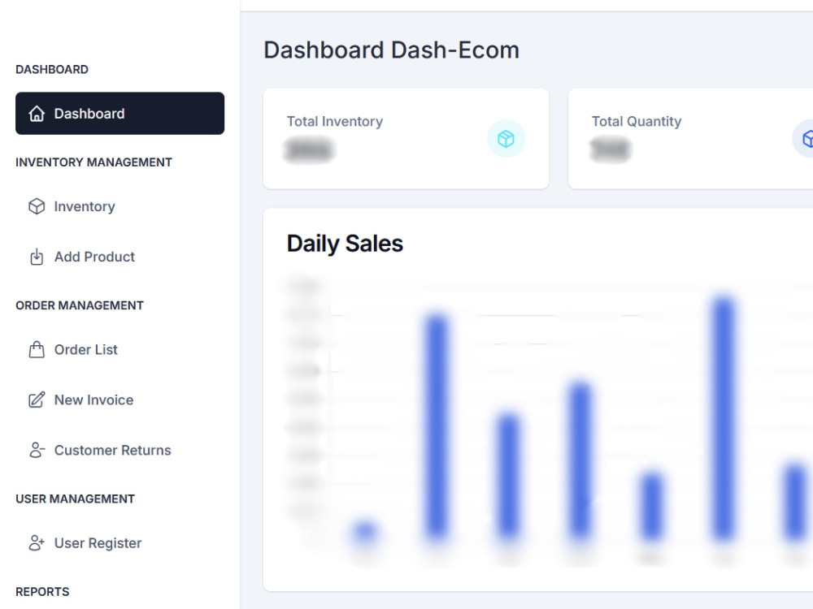Click the shortest bar in Daily Sales chart

(364, 531)
